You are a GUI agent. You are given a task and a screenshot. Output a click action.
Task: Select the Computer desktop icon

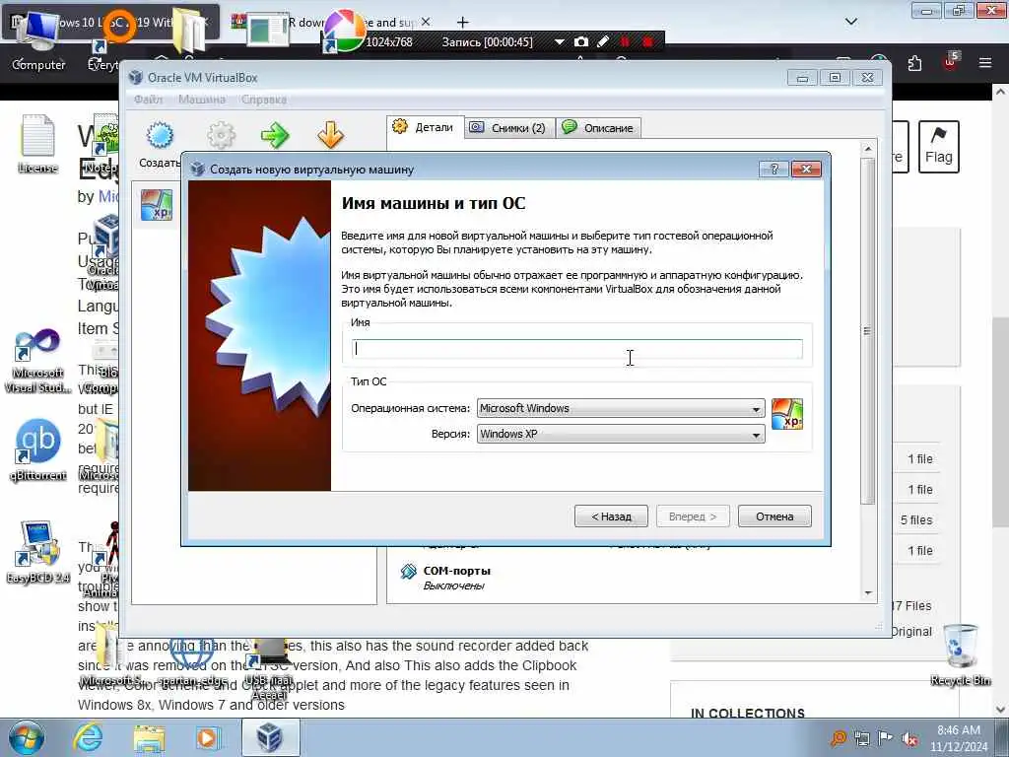(x=38, y=41)
